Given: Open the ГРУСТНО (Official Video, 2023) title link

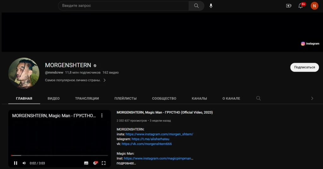Looking at the screenshot, I should [165, 112].
